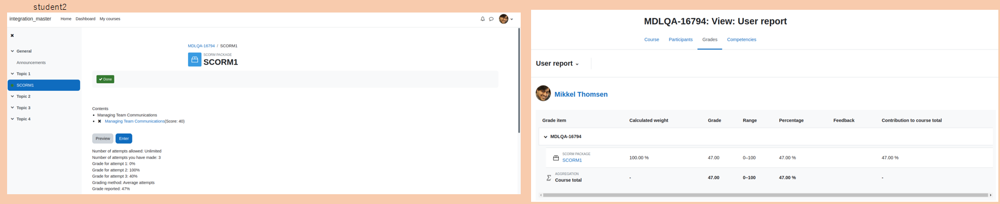This screenshot has height=204, width=1000.
Task: Click the aggregation sigma icon
Action: (x=549, y=178)
